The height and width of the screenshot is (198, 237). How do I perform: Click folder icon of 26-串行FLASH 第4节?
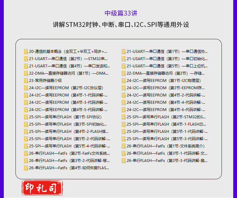[26, 168]
